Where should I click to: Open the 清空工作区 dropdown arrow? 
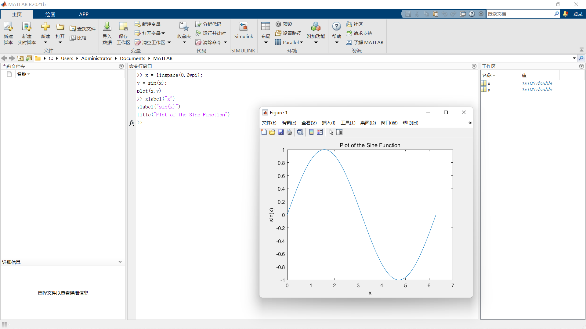click(x=169, y=43)
